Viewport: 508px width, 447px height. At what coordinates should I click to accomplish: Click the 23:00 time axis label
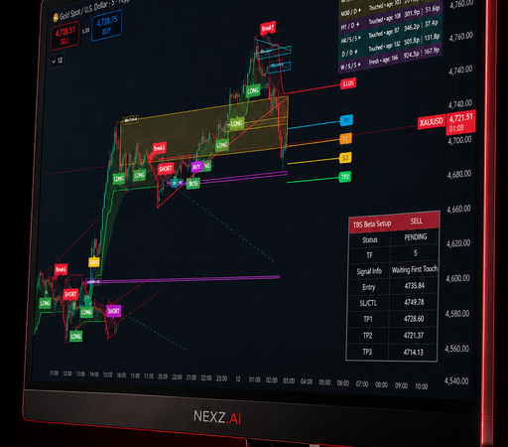pos(221,378)
